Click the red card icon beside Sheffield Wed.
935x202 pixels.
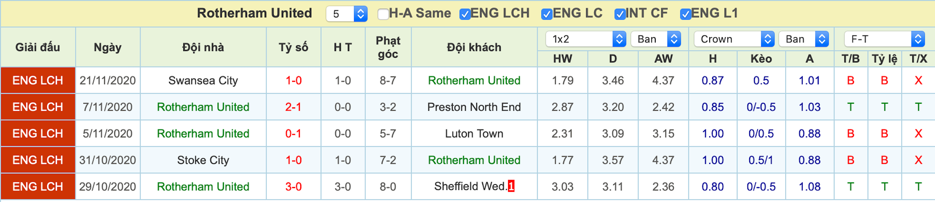click(511, 186)
